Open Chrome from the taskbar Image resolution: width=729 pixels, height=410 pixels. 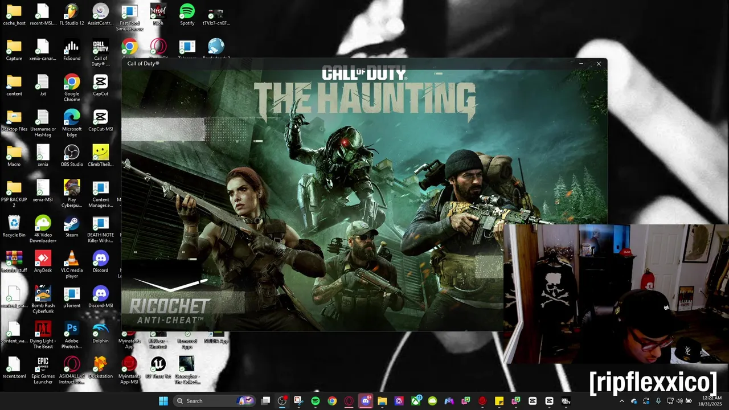point(332,401)
